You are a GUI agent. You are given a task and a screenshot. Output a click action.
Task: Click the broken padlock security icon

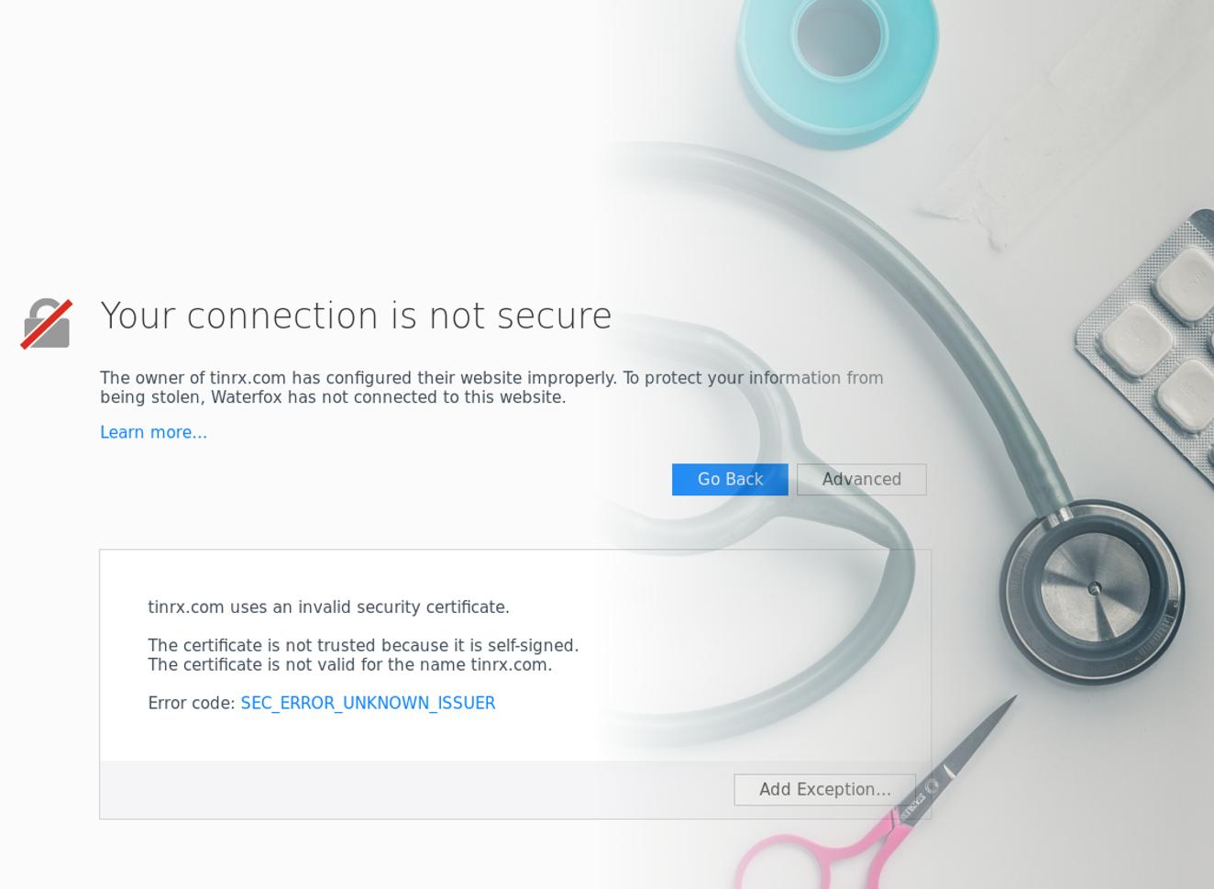(45, 323)
